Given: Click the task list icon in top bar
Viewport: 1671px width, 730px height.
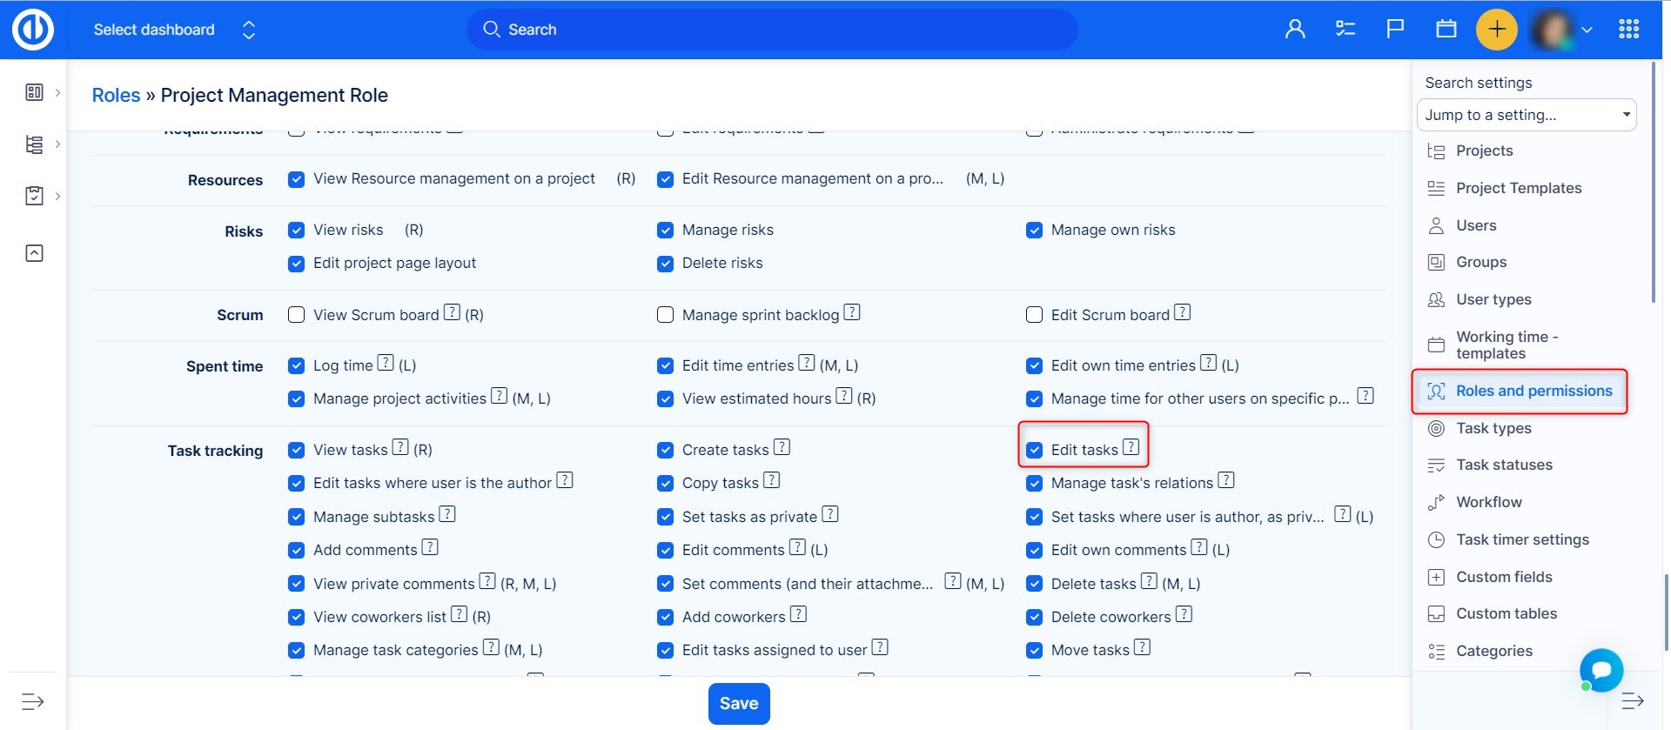Looking at the screenshot, I should [x=1345, y=30].
